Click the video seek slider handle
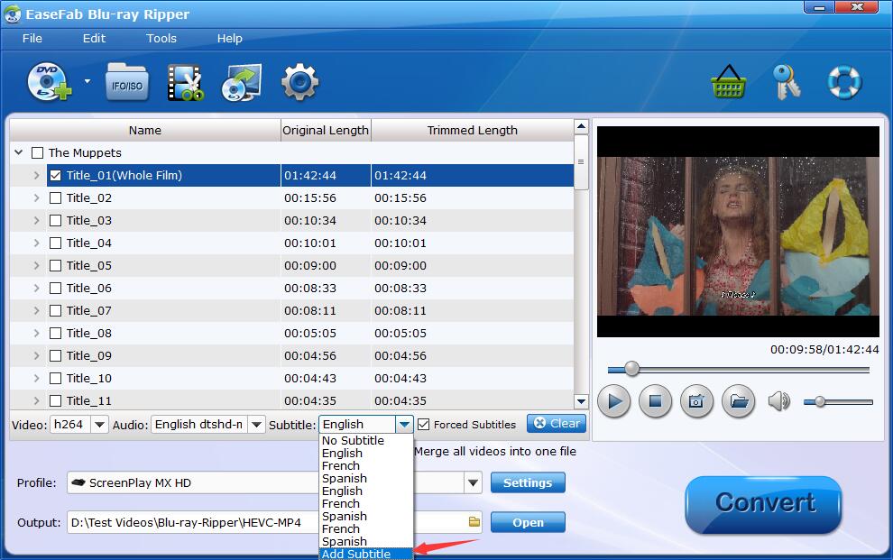 631,369
